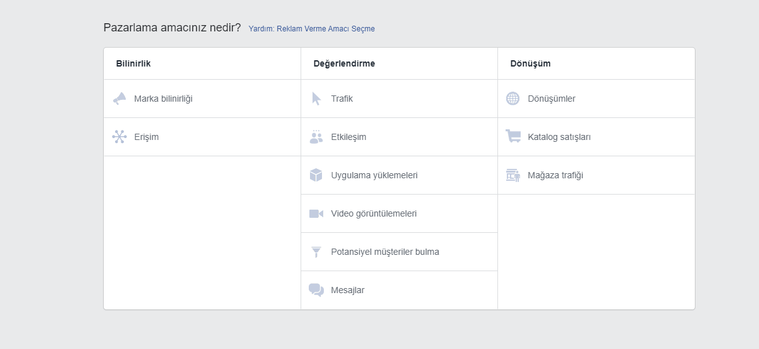The width and height of the screenshot is (759, 349).
Task: Click the cursor arrow icon for Trafik
Action: (316, 99)
